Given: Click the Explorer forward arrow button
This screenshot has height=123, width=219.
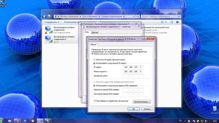Looking at the screenshot, I should (x=49, y=16).
